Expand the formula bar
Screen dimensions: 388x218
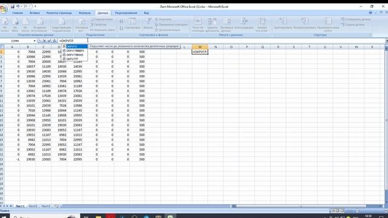tap(387, 41)
